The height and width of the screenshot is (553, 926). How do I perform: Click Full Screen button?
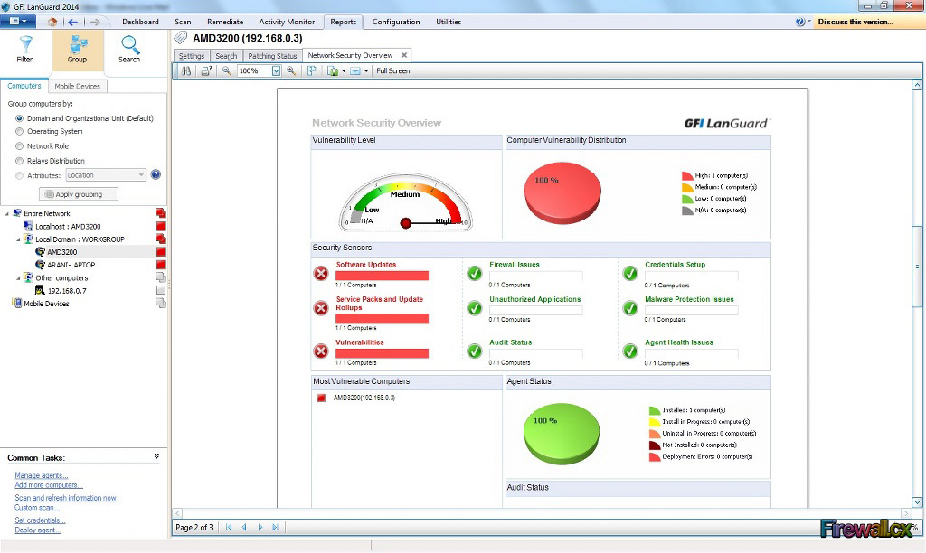point(393,70)
